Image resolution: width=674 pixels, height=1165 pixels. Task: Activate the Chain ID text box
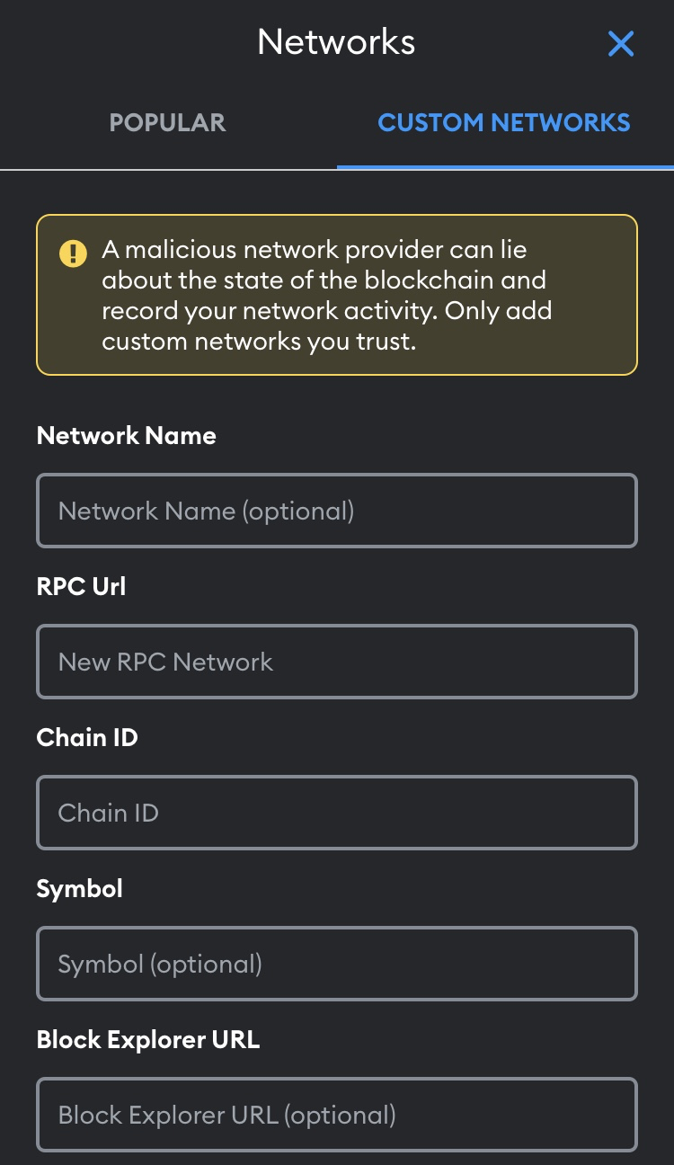(337, 813)
